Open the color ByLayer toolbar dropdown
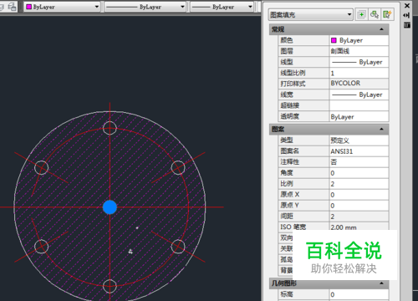 pyautogui.click(x=62, y=7)
